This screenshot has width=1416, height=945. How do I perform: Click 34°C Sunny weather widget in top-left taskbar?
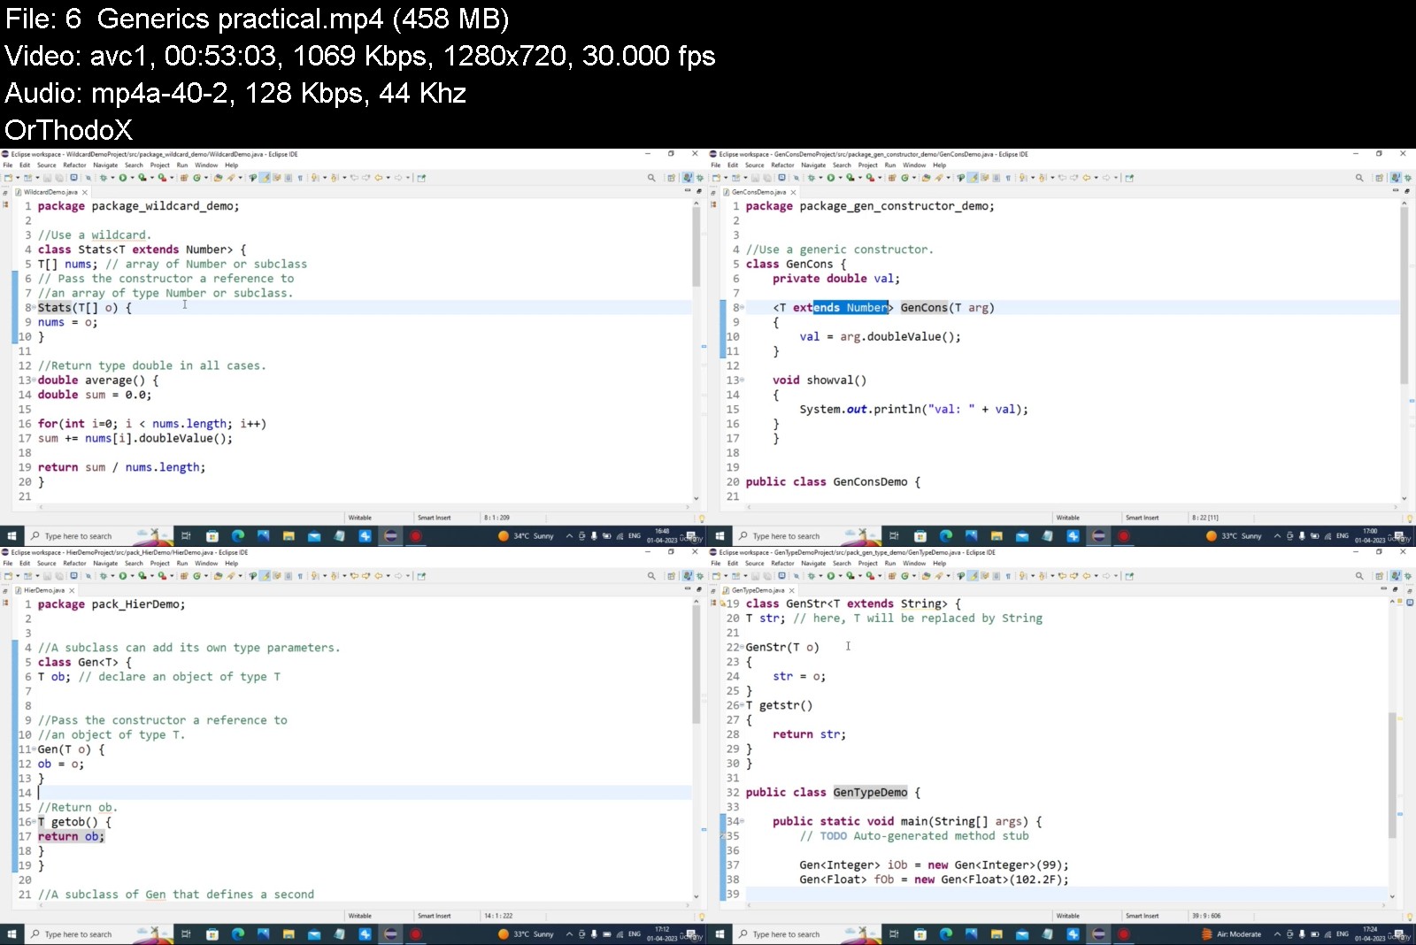[x=526, y=535]
